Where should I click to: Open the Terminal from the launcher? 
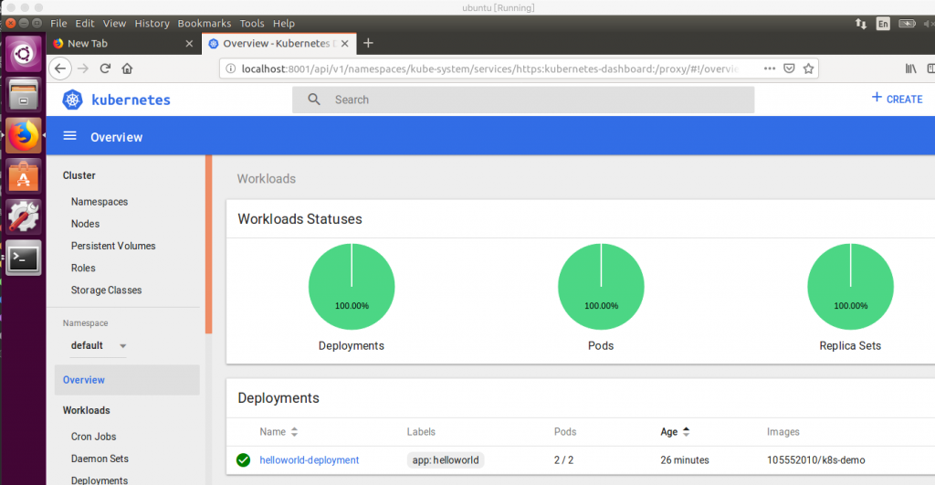click(23, 258)
